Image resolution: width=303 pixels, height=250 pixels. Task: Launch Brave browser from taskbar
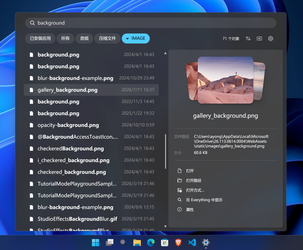178,242
